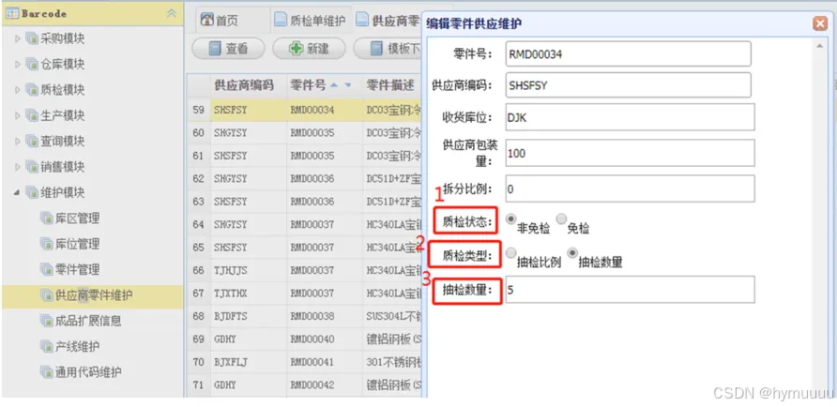
Task: Sort by the 零件号 column header
Action: click(308, 84)
